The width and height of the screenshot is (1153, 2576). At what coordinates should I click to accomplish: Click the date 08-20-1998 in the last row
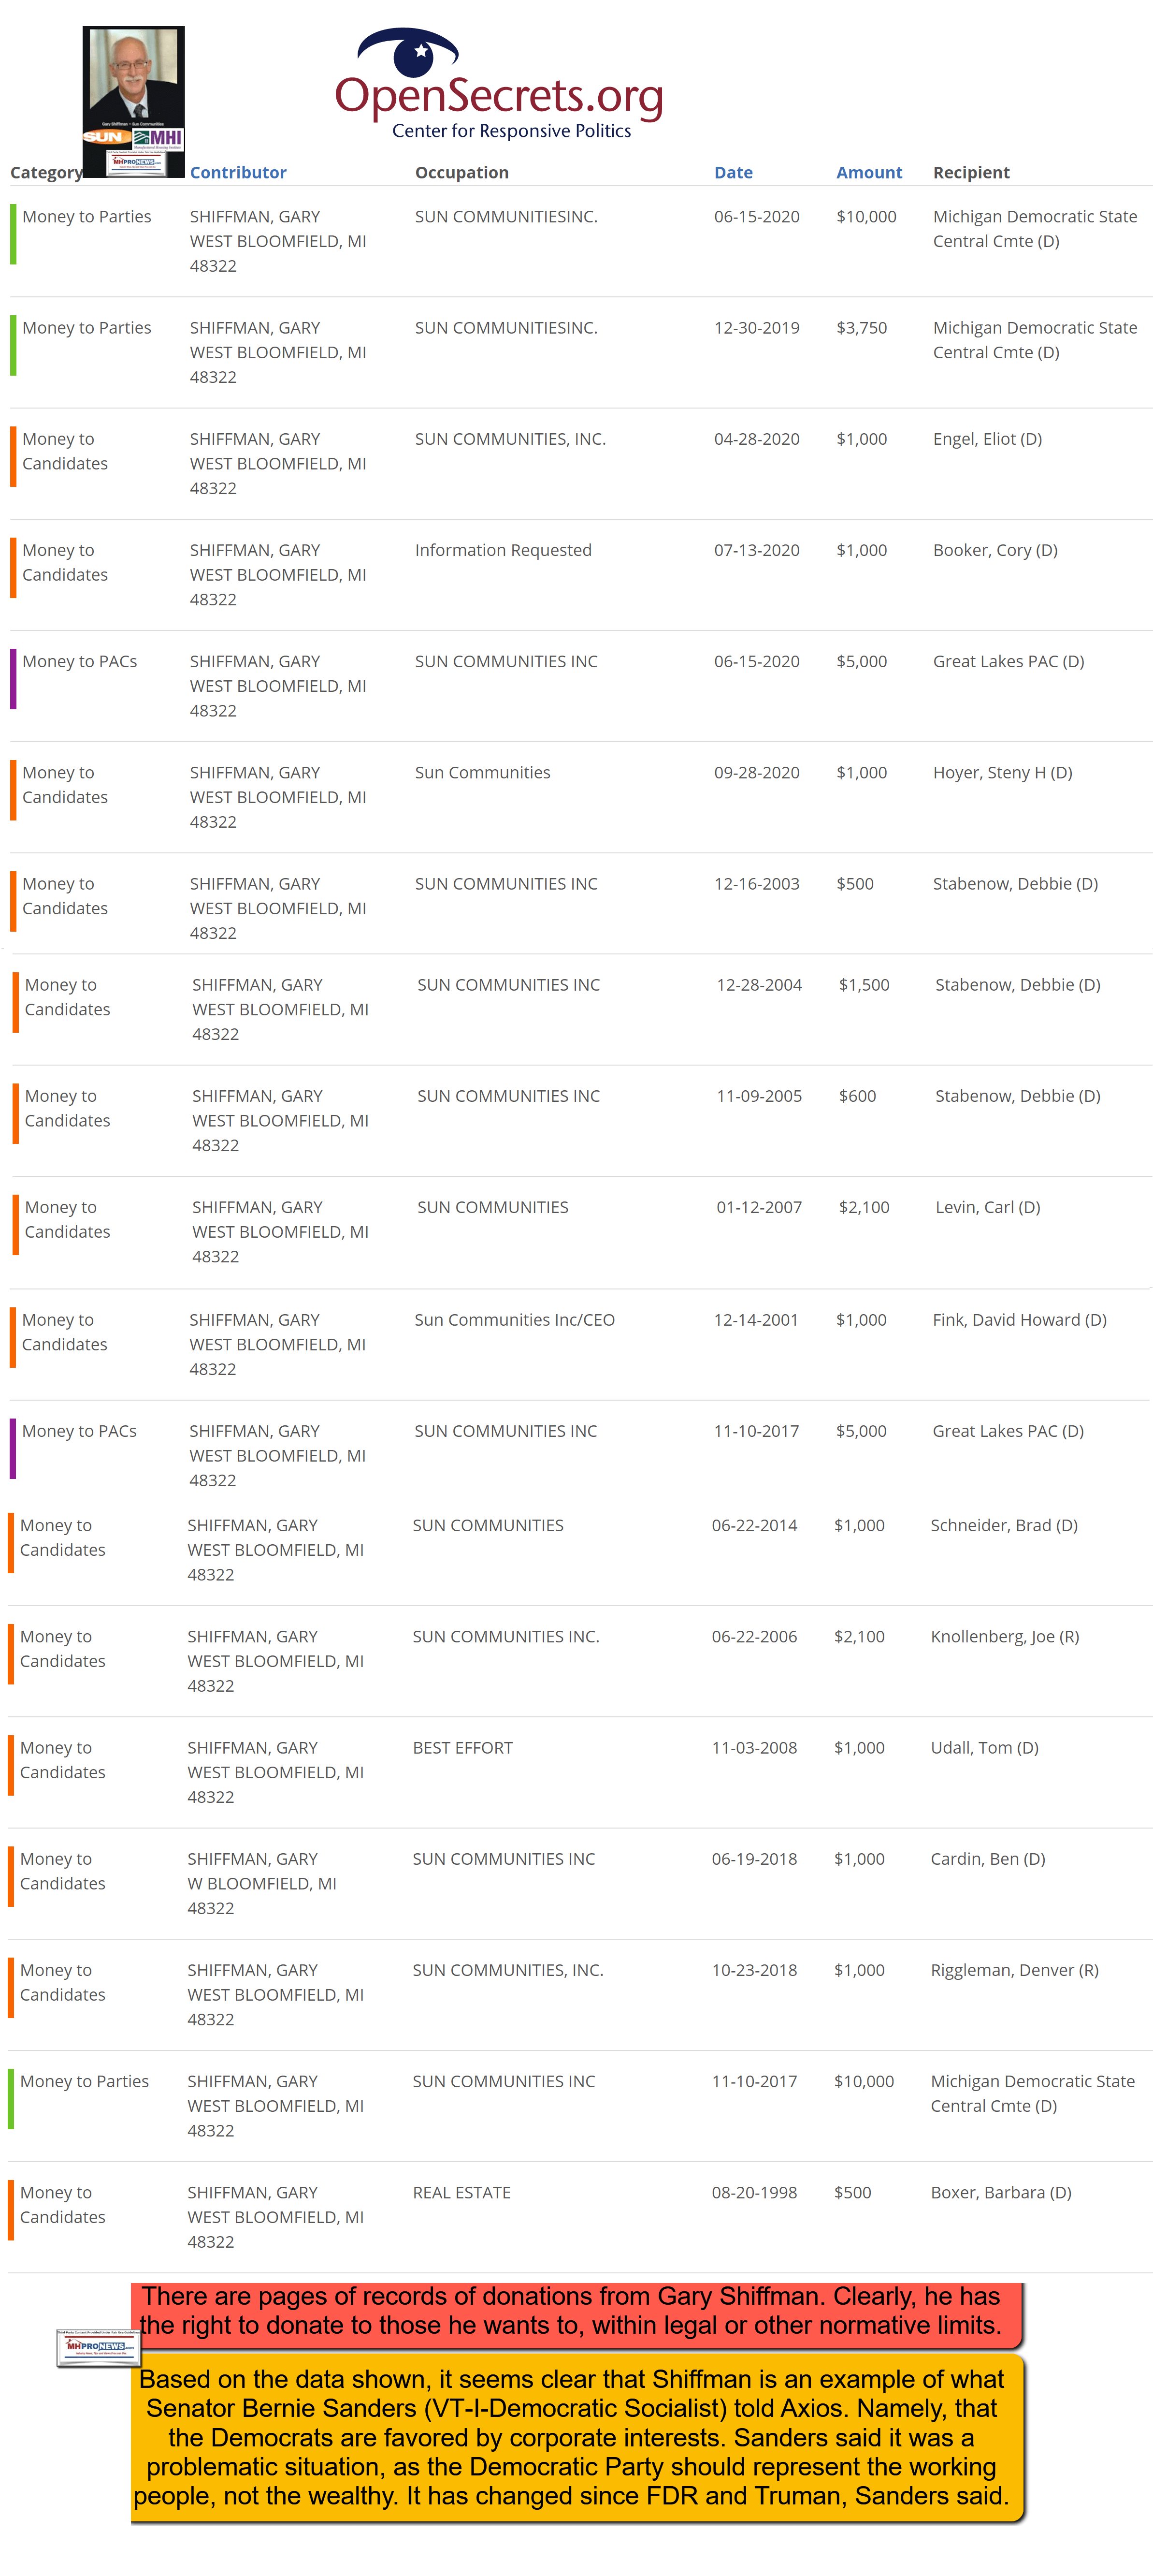tap(753, 2193)
